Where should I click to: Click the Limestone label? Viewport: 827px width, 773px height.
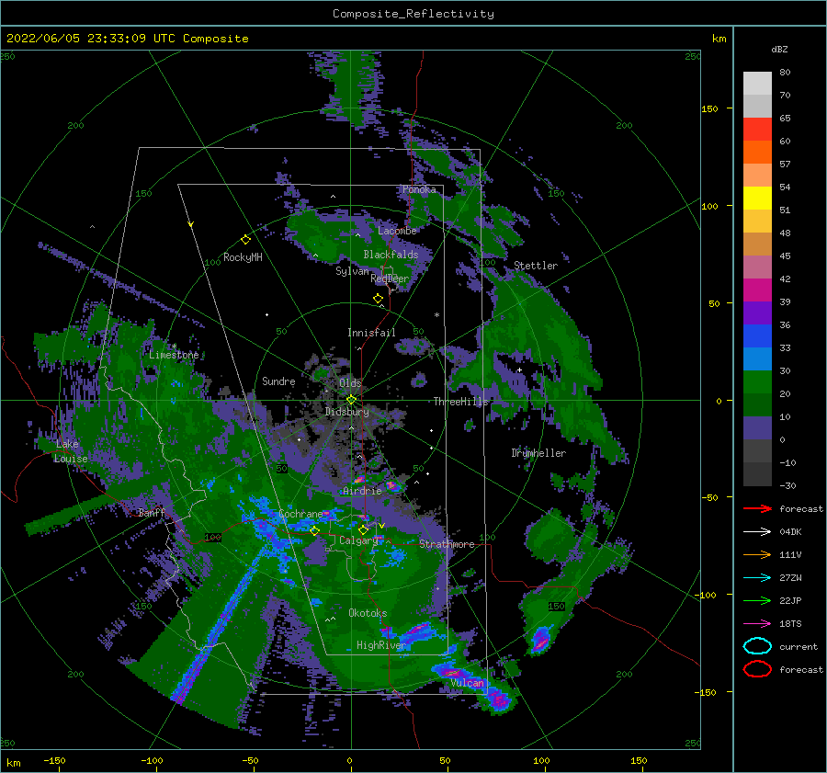coord(174,355)
